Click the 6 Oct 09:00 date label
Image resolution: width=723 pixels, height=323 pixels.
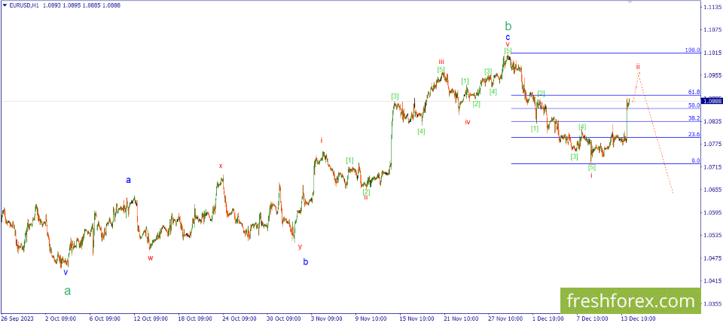tap(105, 318)
